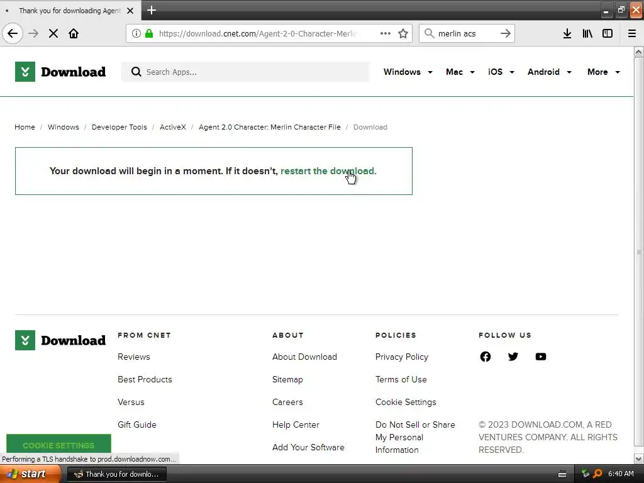Open the Library bookmarks icon

(587, 33)
